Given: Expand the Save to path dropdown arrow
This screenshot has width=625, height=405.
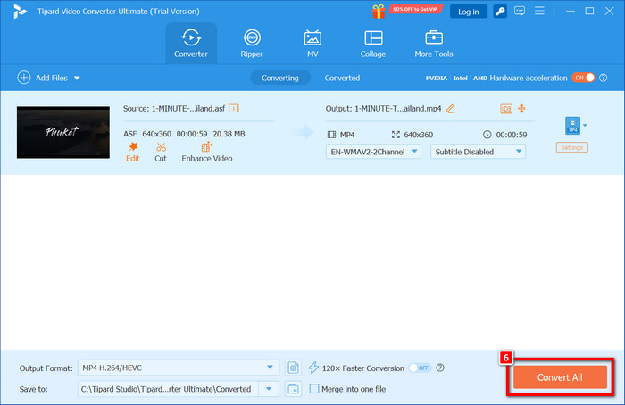Looking at the screenshot, I should click(x=269, y=389).
